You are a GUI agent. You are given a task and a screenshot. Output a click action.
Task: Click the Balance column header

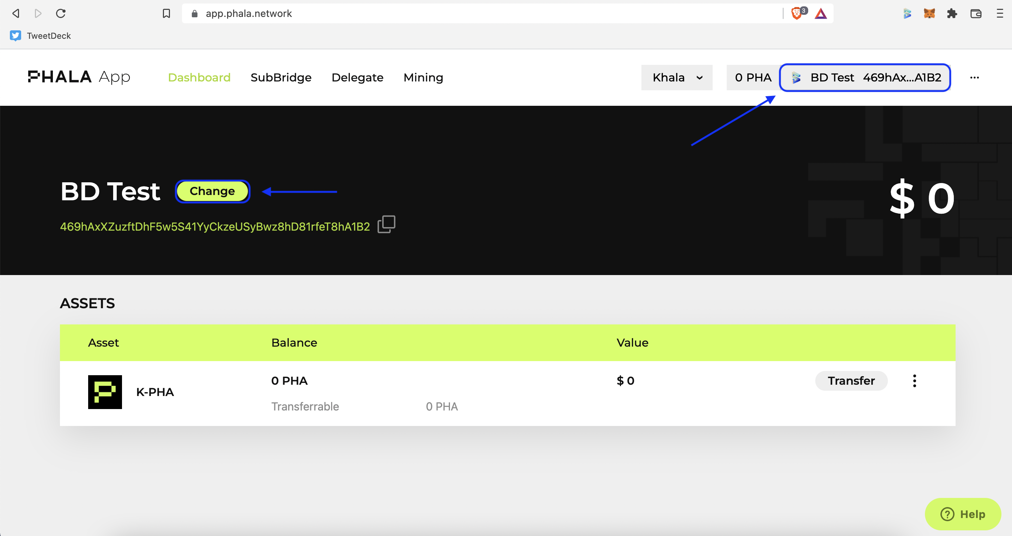click(x=294, y=343)
